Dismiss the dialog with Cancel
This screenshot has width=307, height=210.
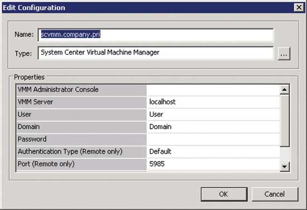(275, 194)
